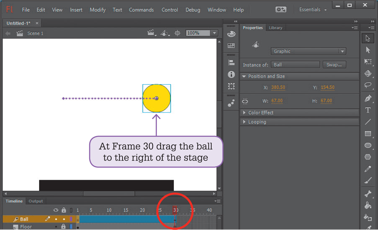
Task: Click the Sync Settings icon
Action: (281, 10)
